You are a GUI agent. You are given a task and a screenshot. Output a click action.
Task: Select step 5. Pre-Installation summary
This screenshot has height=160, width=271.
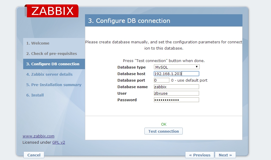point(54,85)
